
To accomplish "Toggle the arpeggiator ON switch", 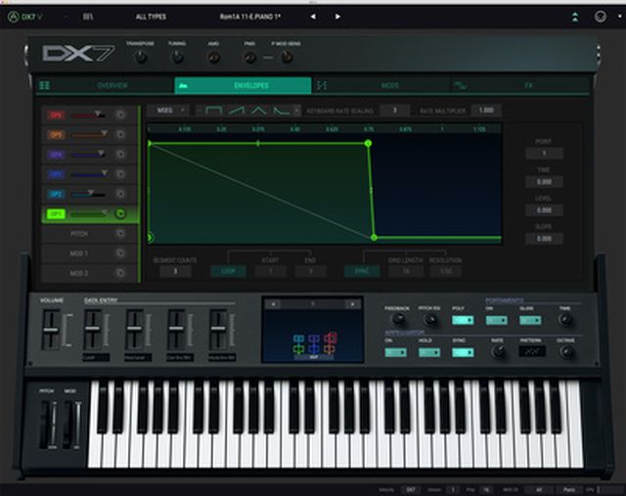I will 395,352.
